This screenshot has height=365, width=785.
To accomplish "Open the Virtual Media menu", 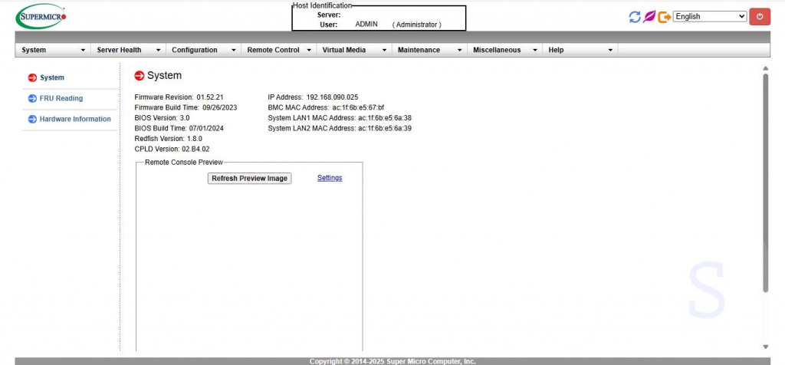I will (353, 50).
